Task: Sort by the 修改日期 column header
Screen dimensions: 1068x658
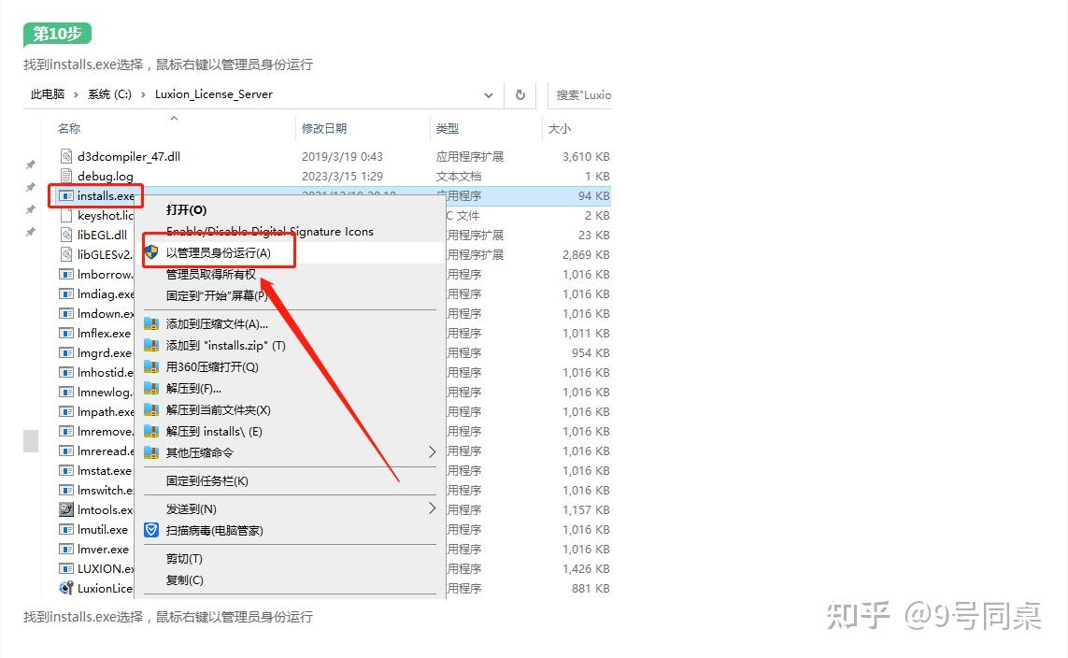Action: (324, 129)
